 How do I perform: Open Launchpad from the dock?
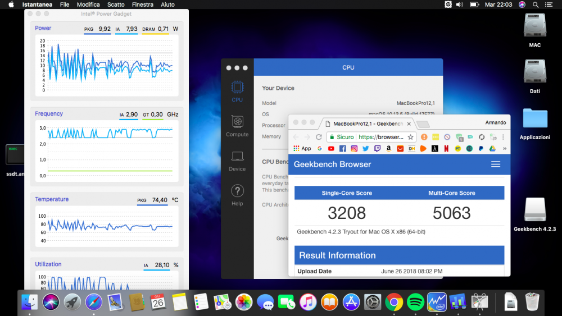tap(72, 303)
